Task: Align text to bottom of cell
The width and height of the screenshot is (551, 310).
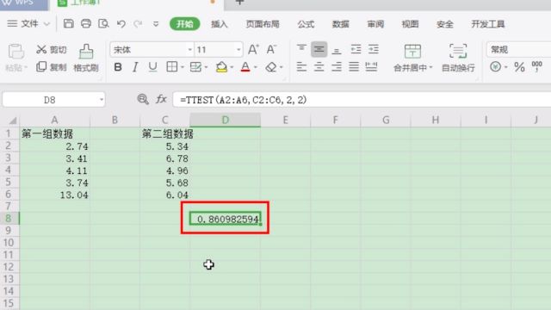Action: (337, 50)
